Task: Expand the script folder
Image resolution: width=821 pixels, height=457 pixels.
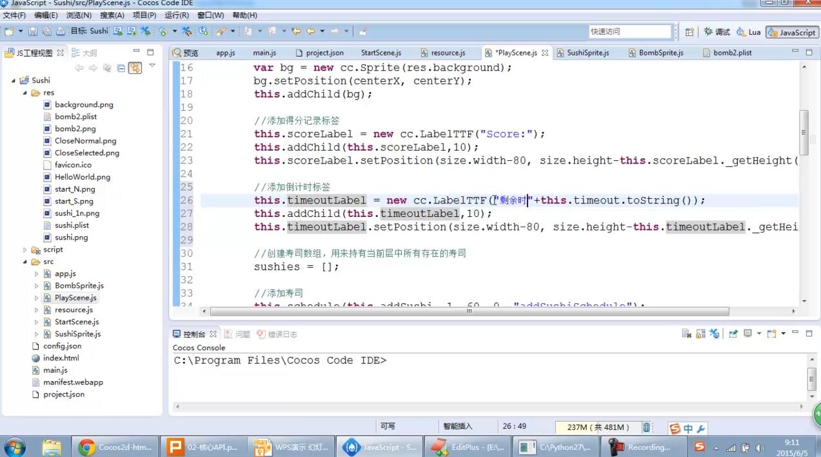Action: [x=26, y=250]
